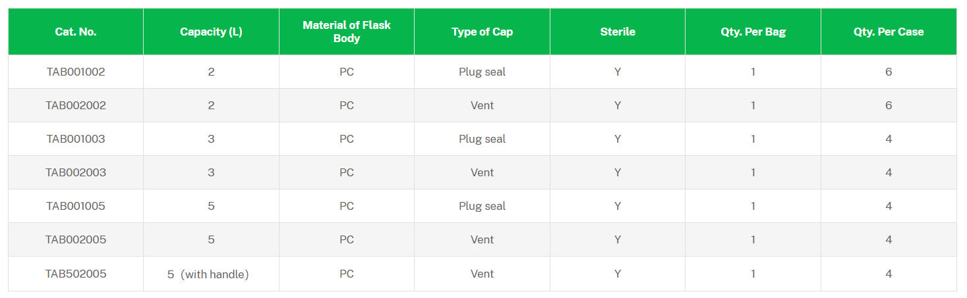The height and width of the screenshot is (298, 967).
Task: Select catalog number TAB001003
Action: 76,139
